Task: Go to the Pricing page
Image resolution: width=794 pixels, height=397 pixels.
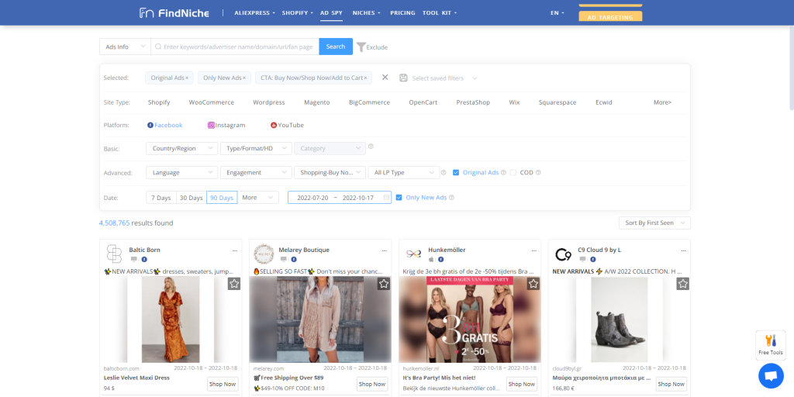Action: [402, 12]
